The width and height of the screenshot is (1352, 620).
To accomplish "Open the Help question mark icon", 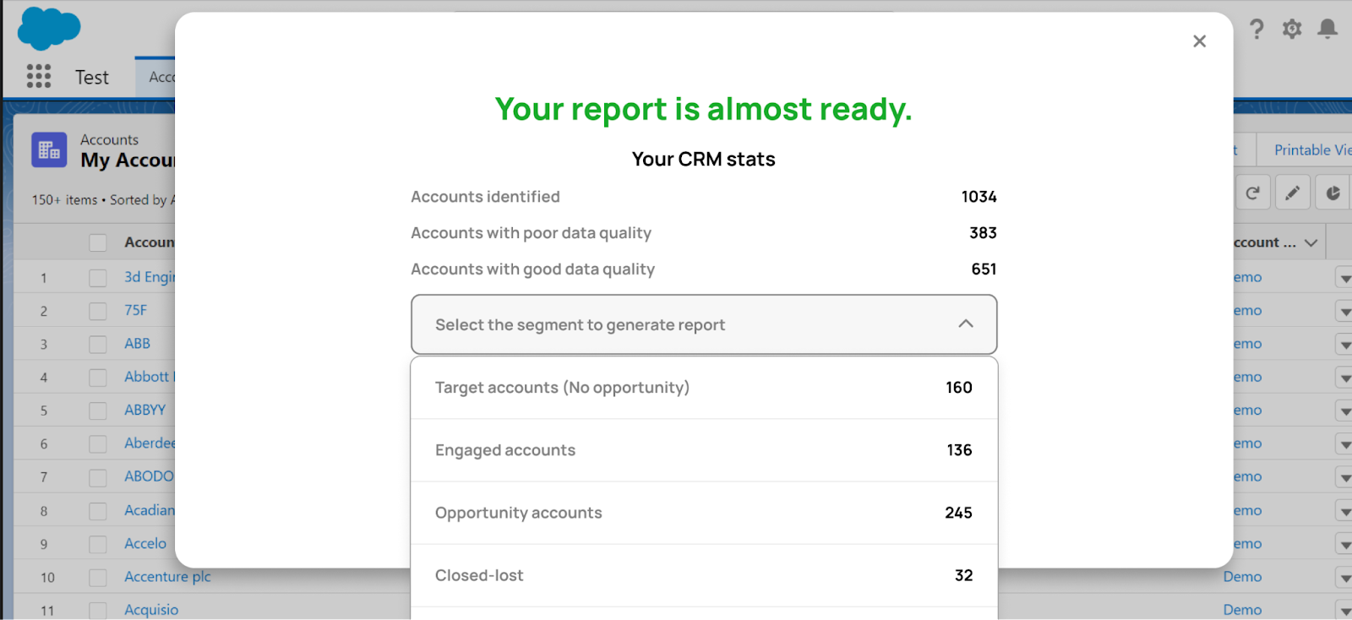I will click(1257, 30).
